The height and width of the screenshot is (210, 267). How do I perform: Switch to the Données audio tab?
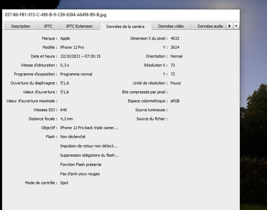209,26
